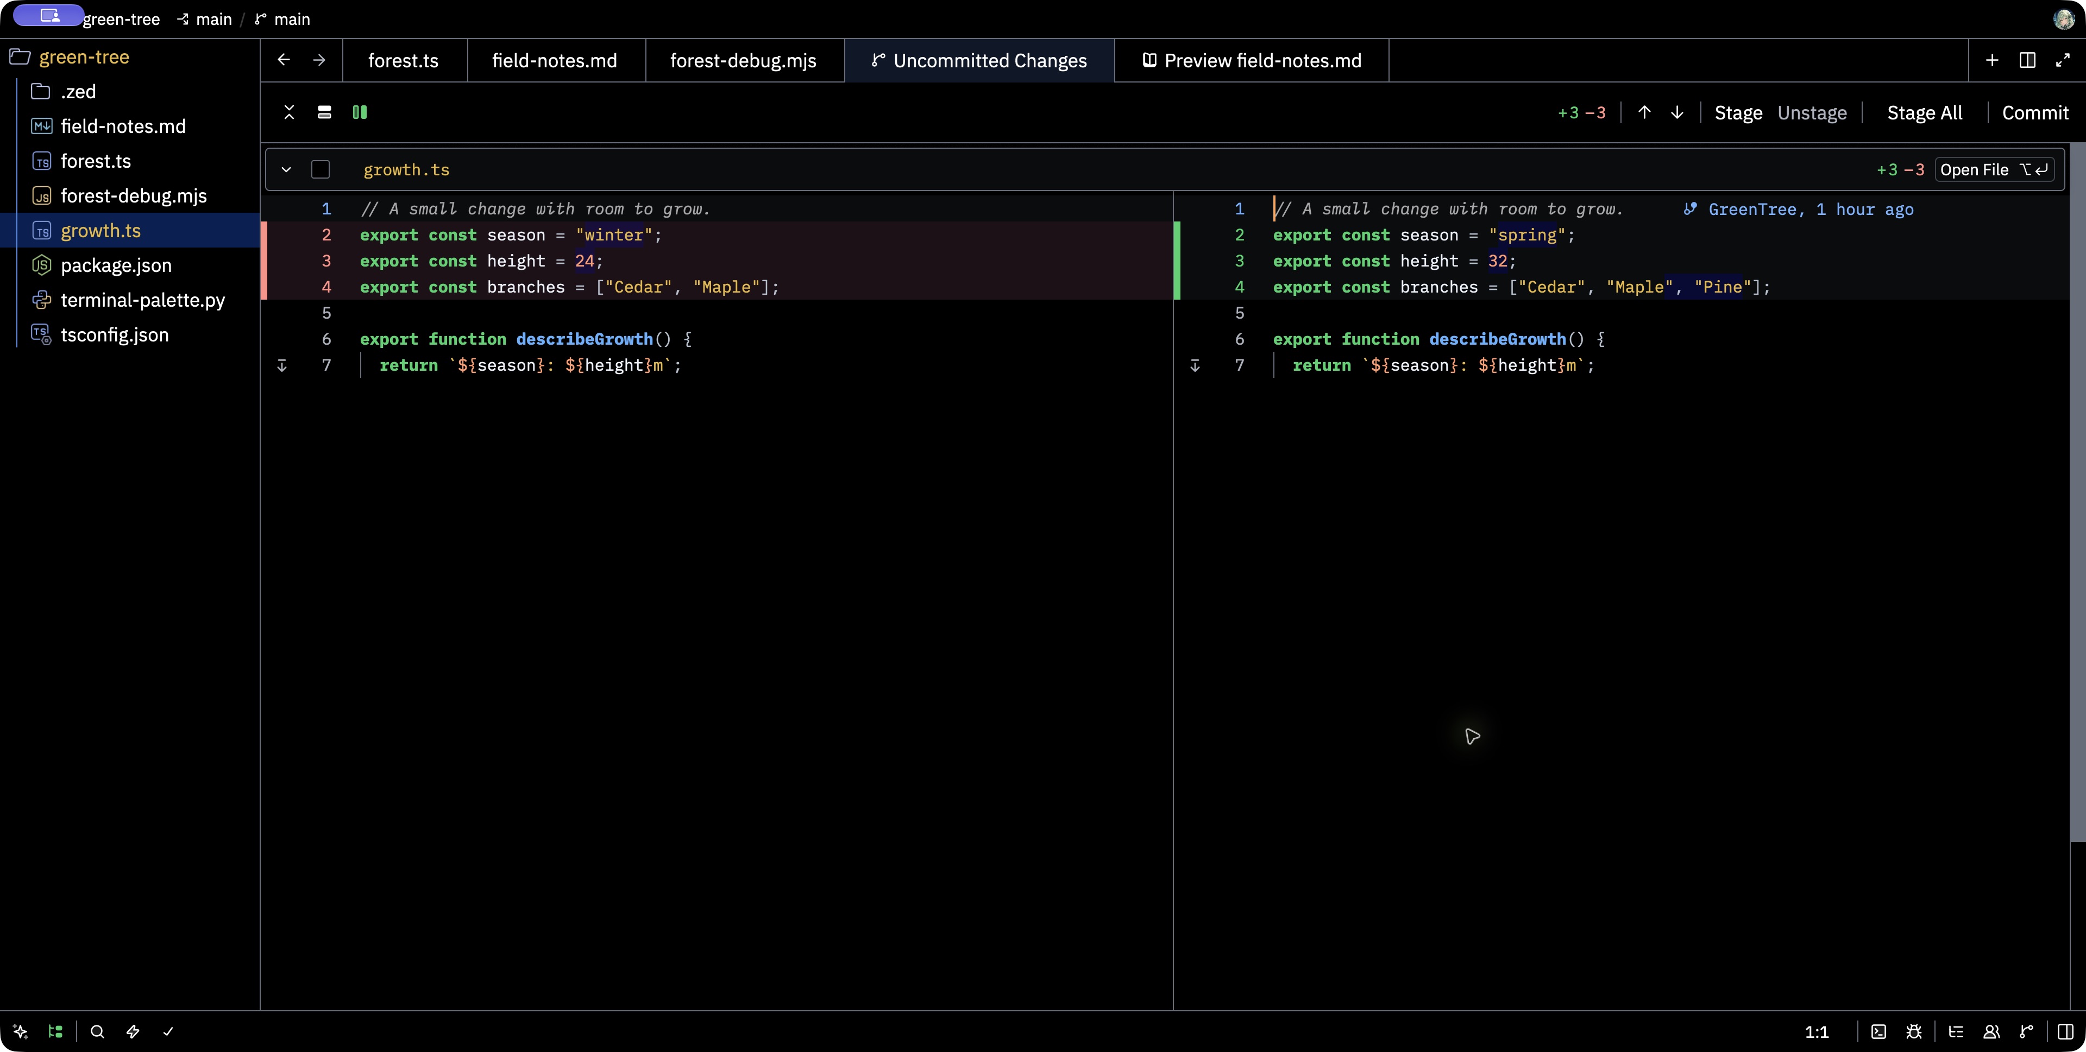Open the debugger bug icon
Screen dimensions: 2086x1052
[1913, 1032]
